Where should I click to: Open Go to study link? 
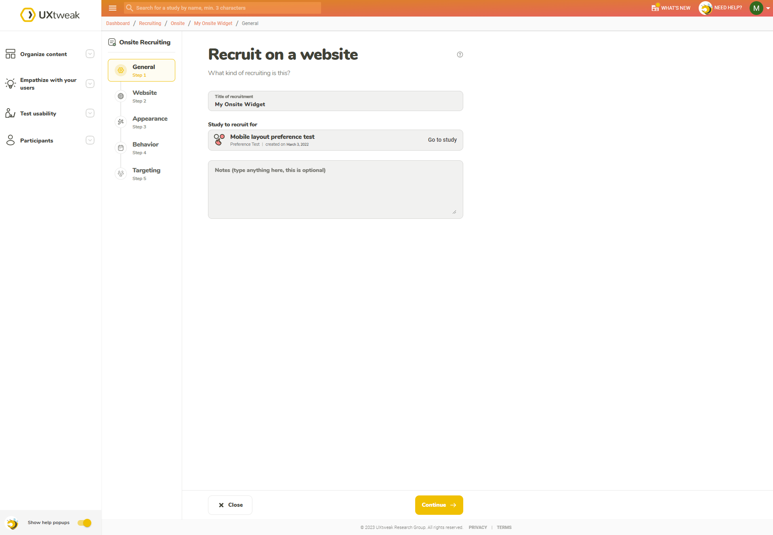(x=442, y=140)
